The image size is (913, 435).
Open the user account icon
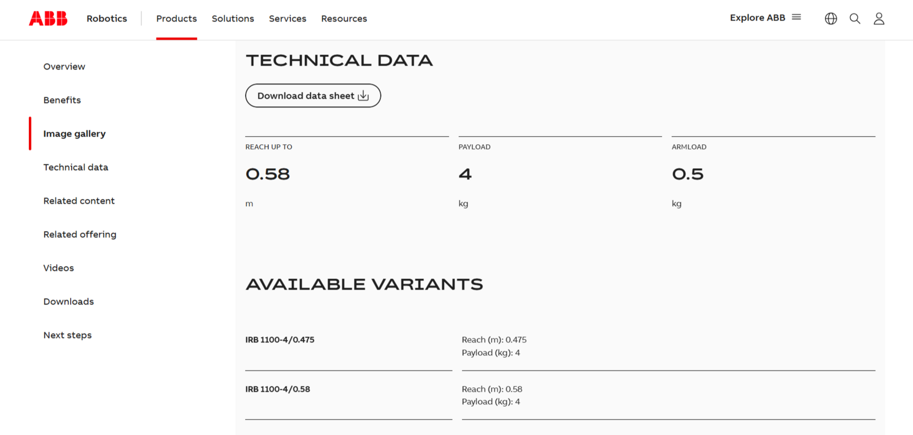click(x=879, y=18)
